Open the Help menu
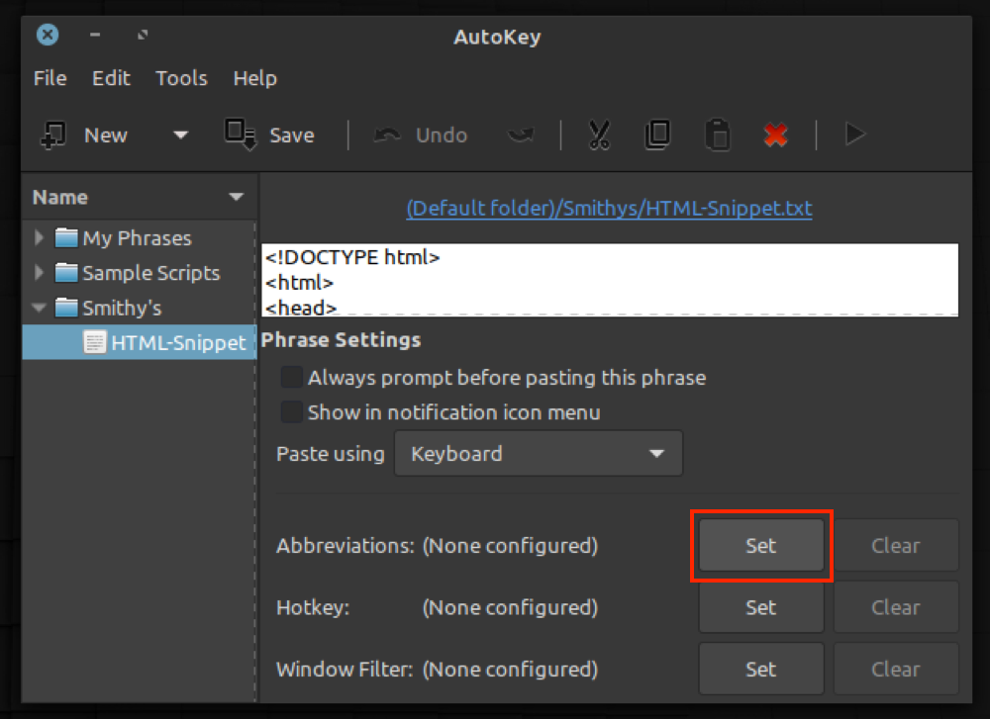 (x=255, y=78)
